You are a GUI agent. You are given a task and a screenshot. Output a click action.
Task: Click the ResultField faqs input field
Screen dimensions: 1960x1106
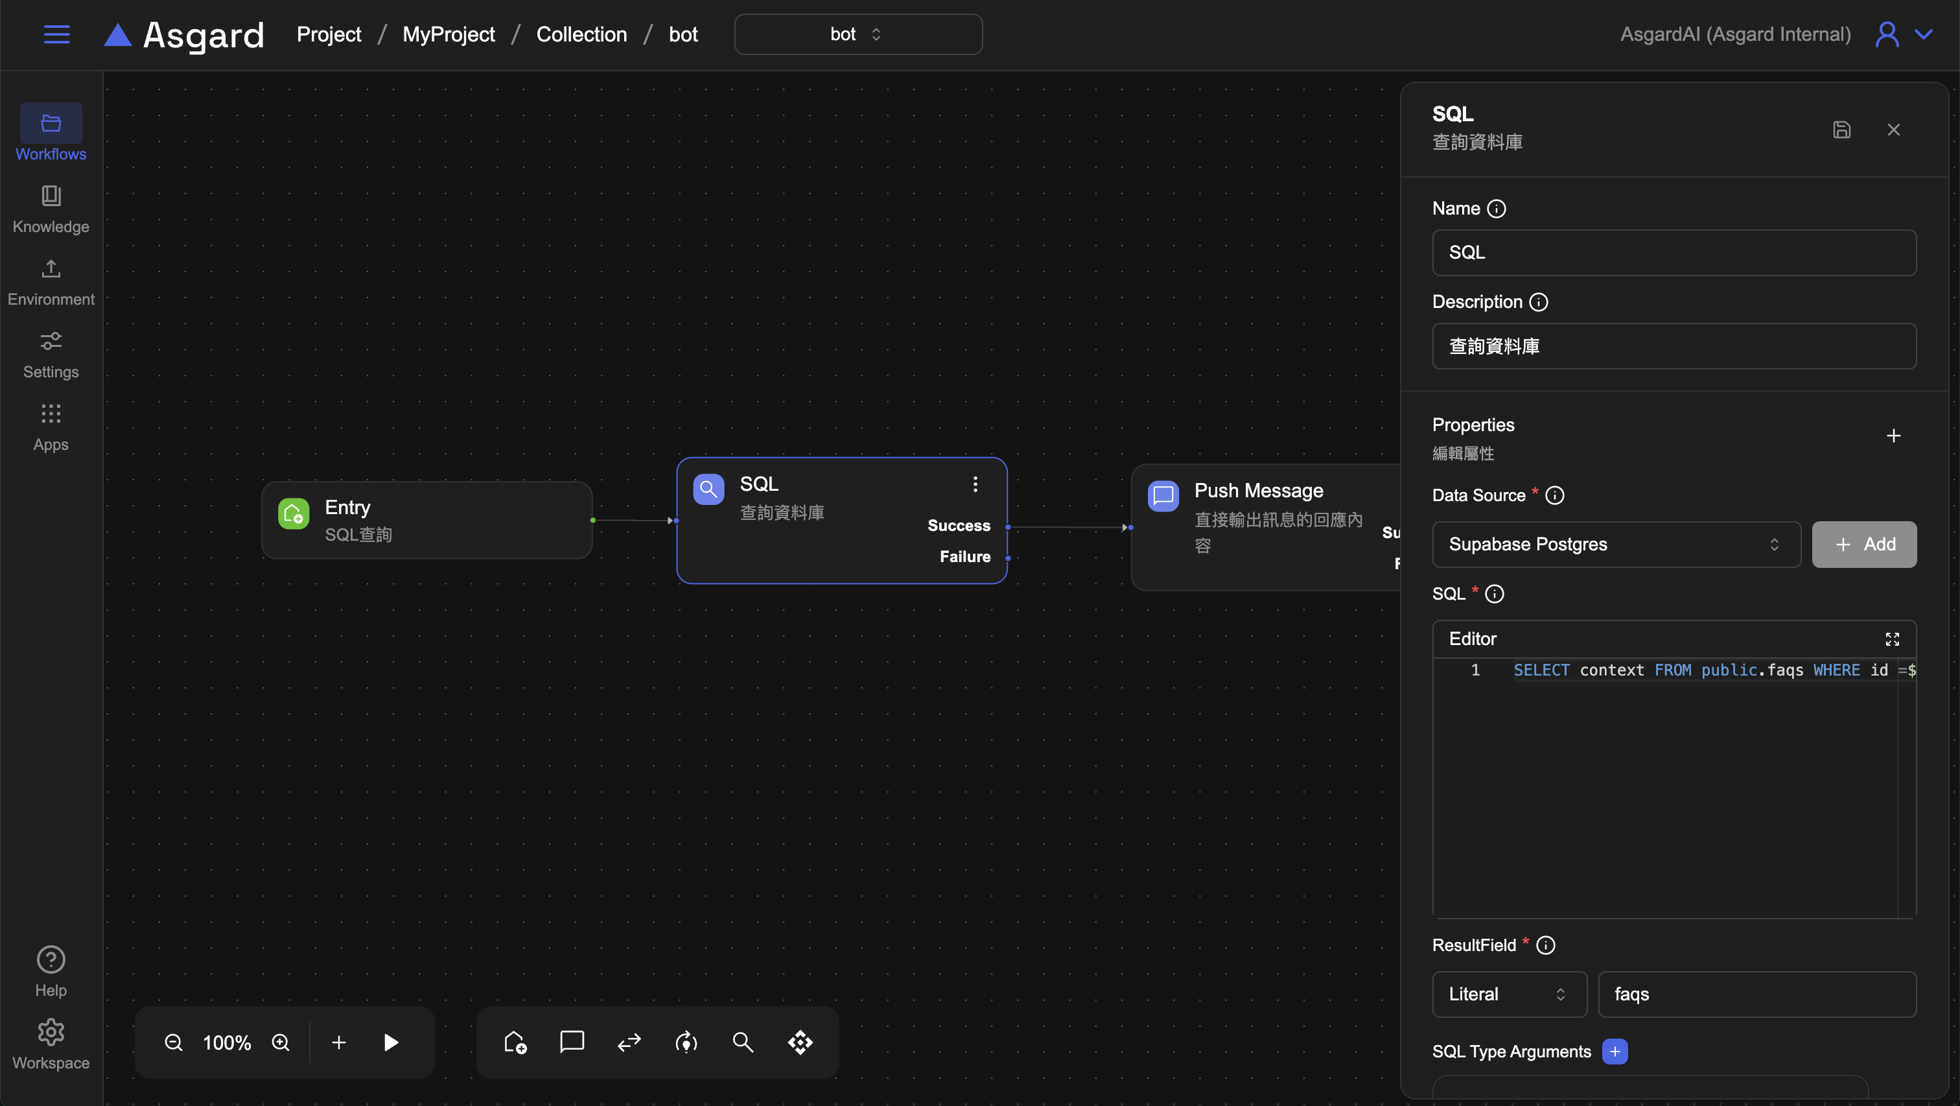1756,994
